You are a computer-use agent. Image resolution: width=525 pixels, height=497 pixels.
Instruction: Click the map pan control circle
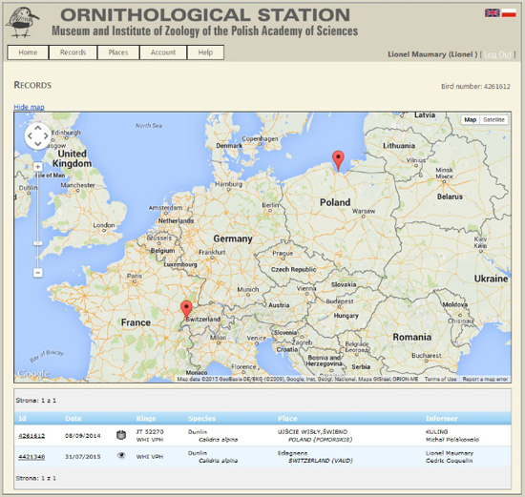38,136
